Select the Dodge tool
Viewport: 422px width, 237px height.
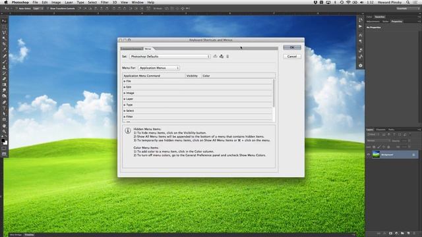(4, 96)
